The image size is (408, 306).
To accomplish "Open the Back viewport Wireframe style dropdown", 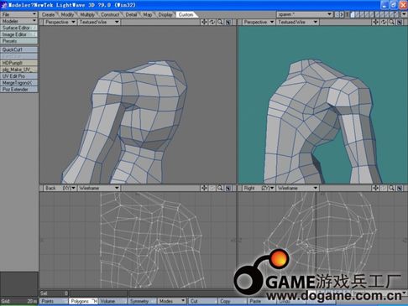I will 99,188.
